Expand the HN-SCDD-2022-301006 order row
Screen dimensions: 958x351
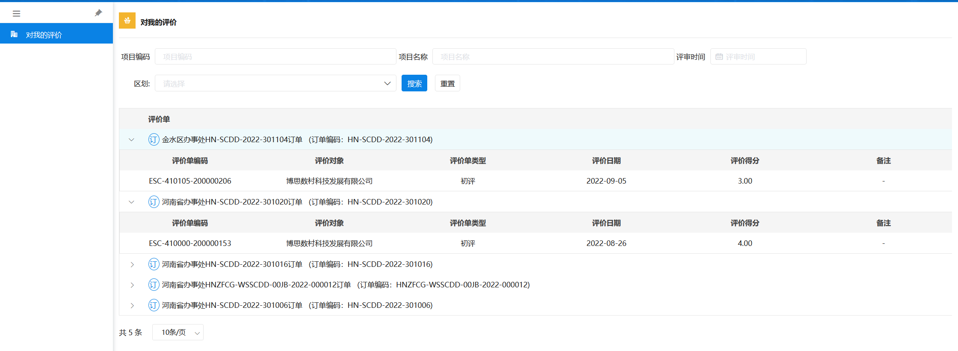pos(132,305)
